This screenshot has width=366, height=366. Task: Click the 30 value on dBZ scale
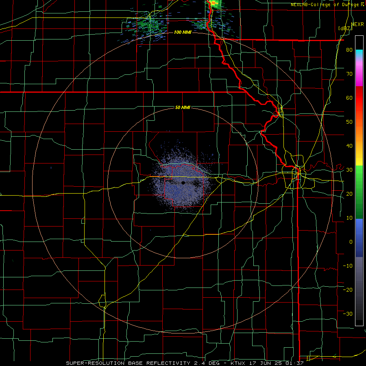tap(349, 170)
